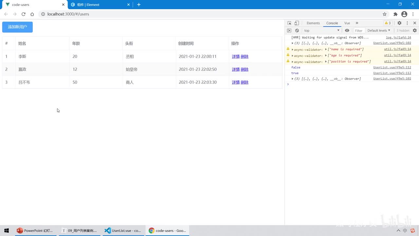
Task: Select the code-users browser tab
Action: pos(34,5)
